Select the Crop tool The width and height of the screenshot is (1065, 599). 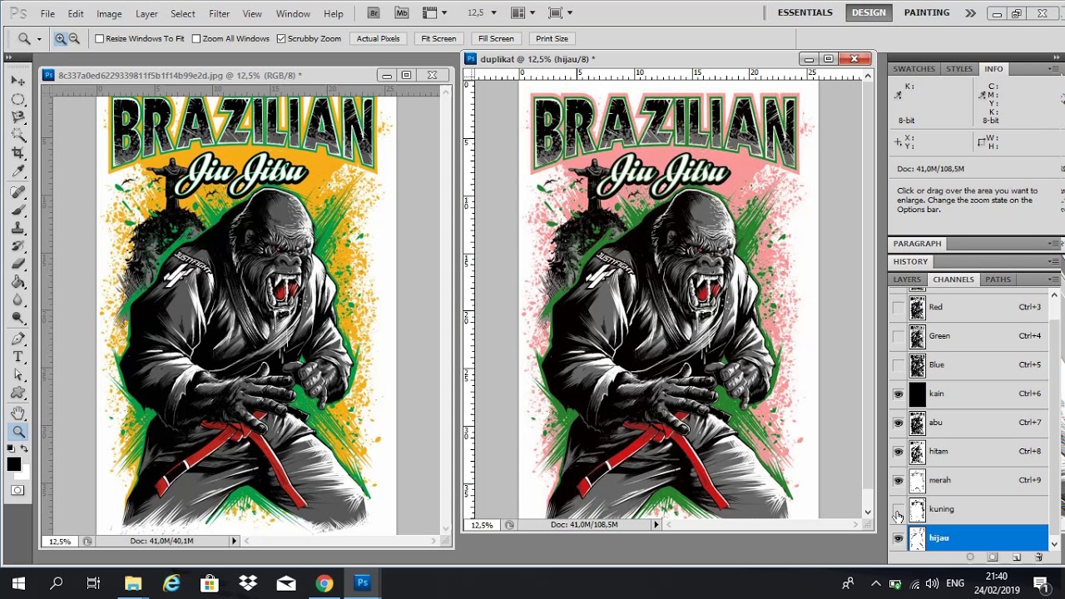(x=18, y=153)
